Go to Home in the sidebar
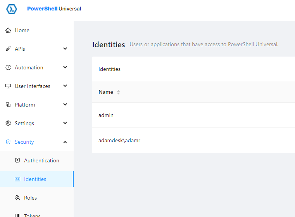The image size is (295, 217). (x=22, y=30)
